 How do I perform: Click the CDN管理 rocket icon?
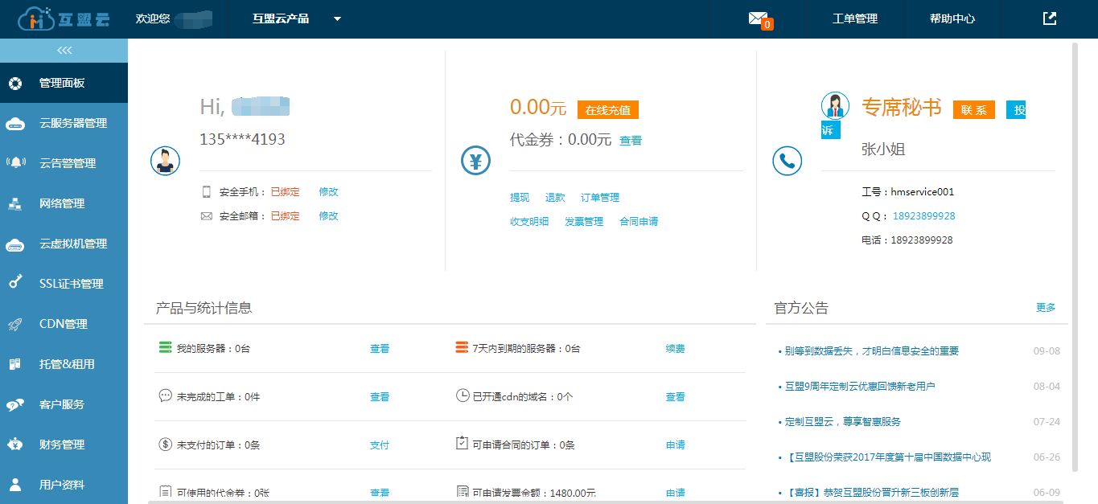(x=15, y=324)
